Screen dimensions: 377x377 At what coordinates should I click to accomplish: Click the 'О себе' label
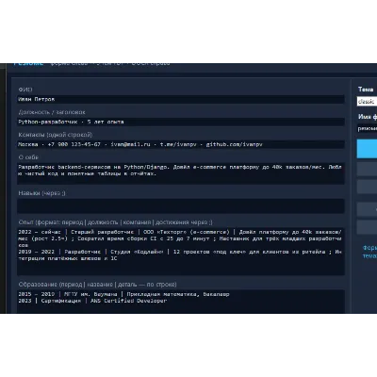pos(28,157)
